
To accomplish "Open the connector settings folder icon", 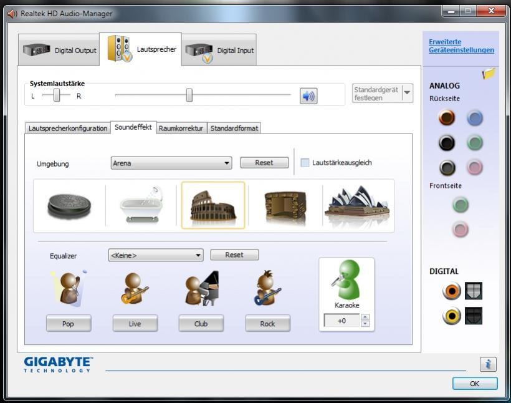I will tap(489, 74).
